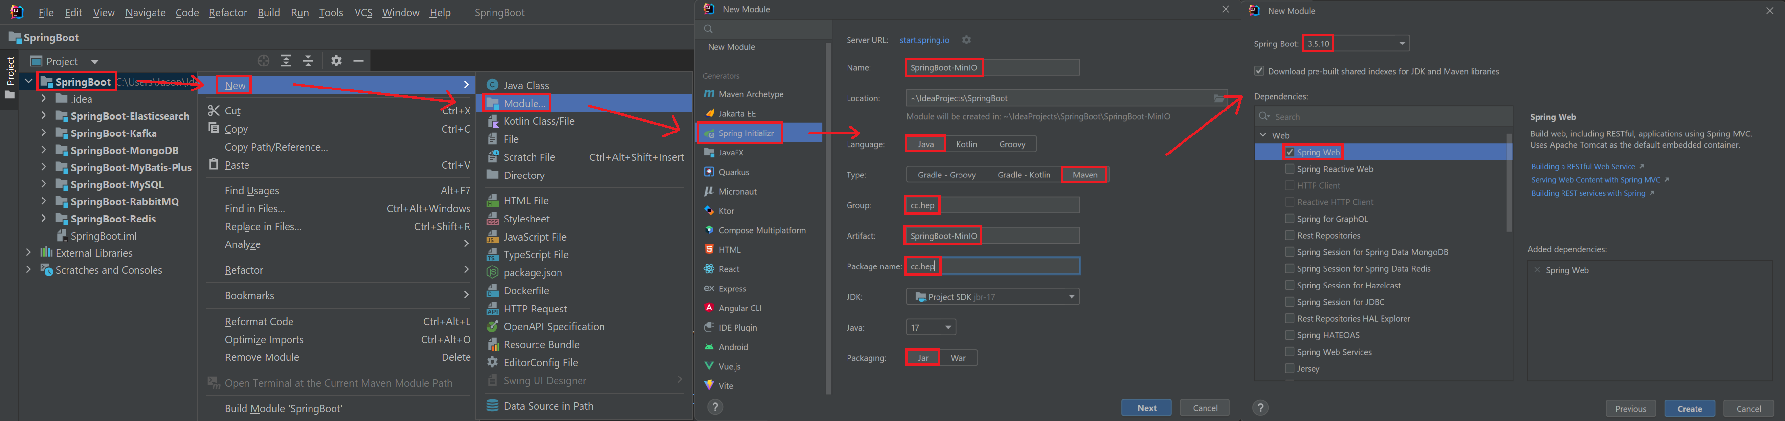Image resolution: width=1785 pixels, height=421 pixels.
Task: Click help question mark beside Previous button
Action: (x=1260, y=408)
